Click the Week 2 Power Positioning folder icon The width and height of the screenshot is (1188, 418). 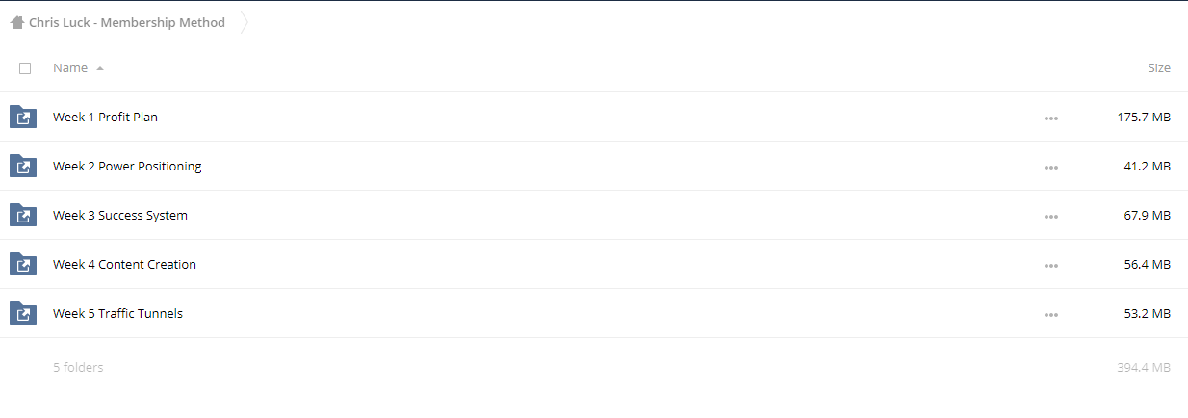click(23, 166)
